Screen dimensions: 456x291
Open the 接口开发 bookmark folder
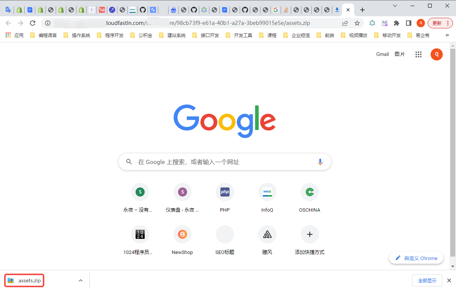coord(206,35)
